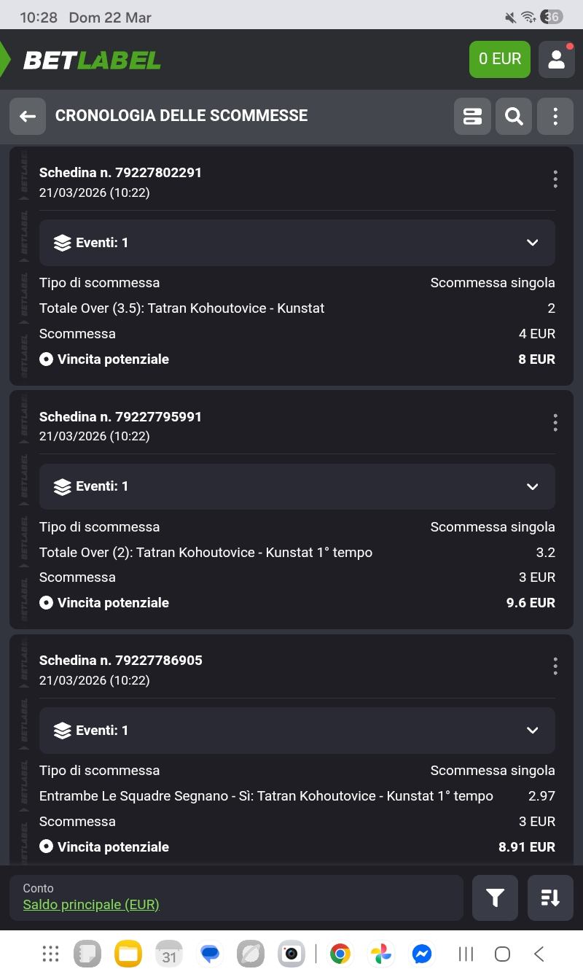Tap the sort order icon
The image size is (583, 977).
550,898
